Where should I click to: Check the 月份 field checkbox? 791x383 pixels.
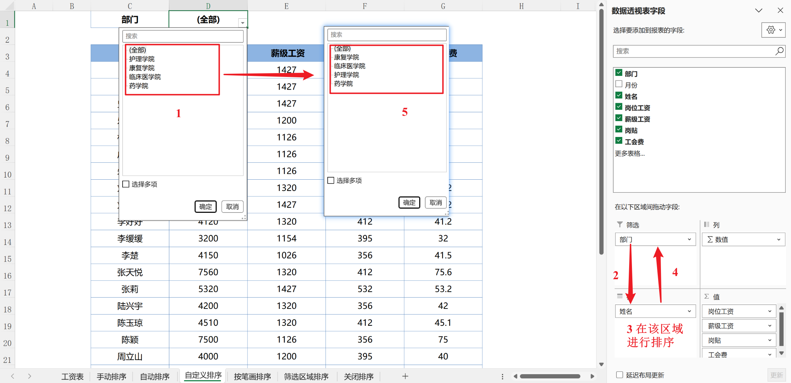(619, 84)
